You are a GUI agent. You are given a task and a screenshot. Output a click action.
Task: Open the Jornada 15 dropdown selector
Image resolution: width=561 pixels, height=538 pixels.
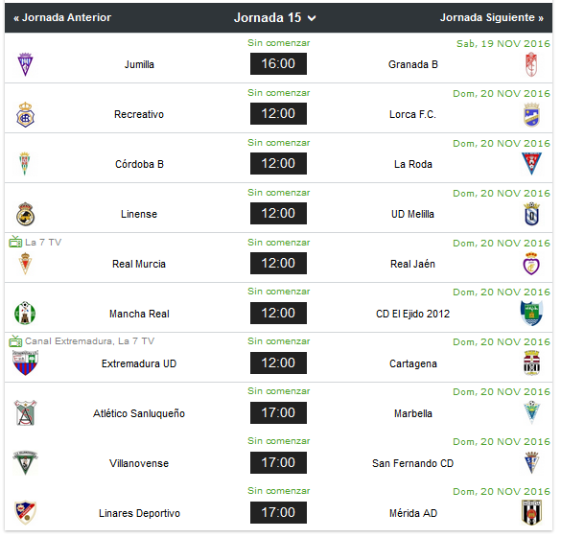click(274, 17)
